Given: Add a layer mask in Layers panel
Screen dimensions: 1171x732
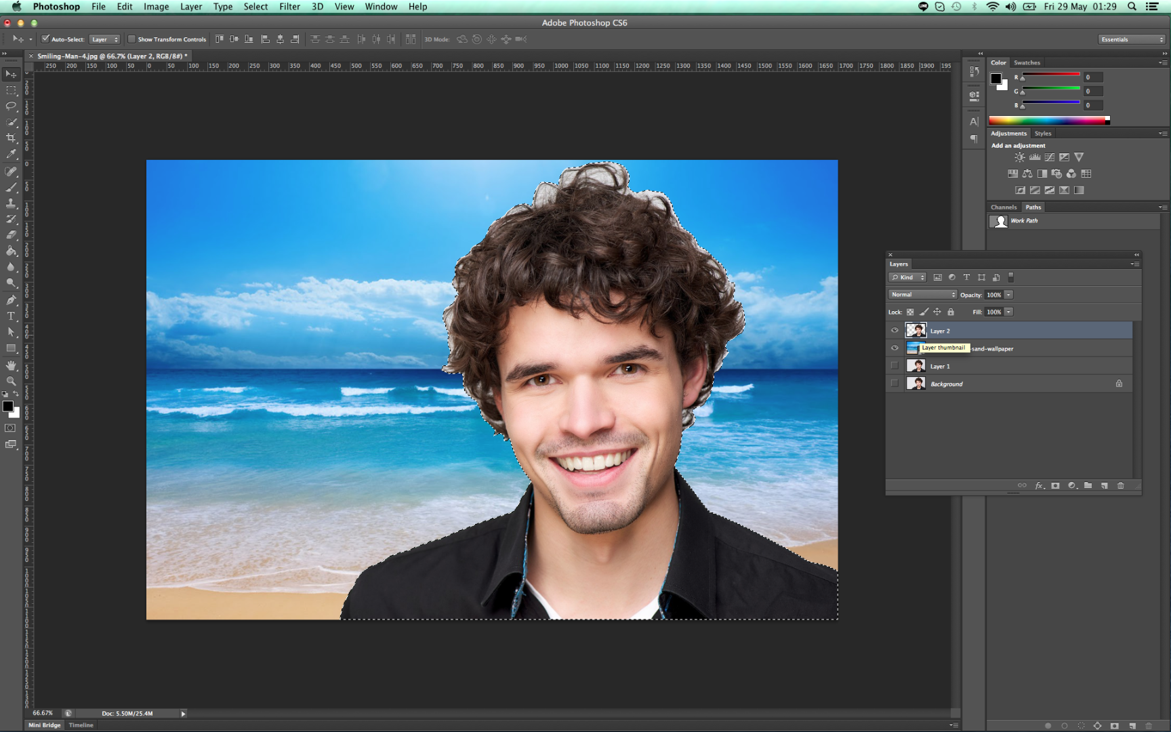Looking at the screenshot, I should click(x=1055, y=486).
